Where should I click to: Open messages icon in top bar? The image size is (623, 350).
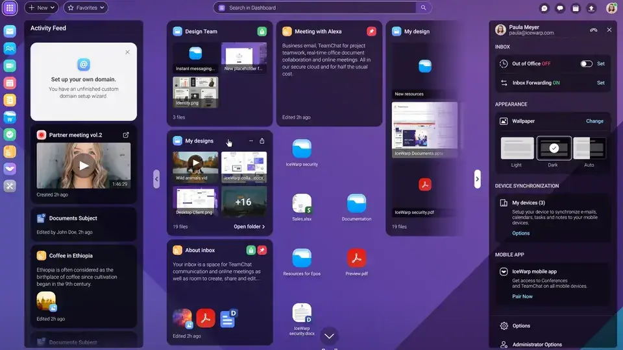[x=560, y=8]
